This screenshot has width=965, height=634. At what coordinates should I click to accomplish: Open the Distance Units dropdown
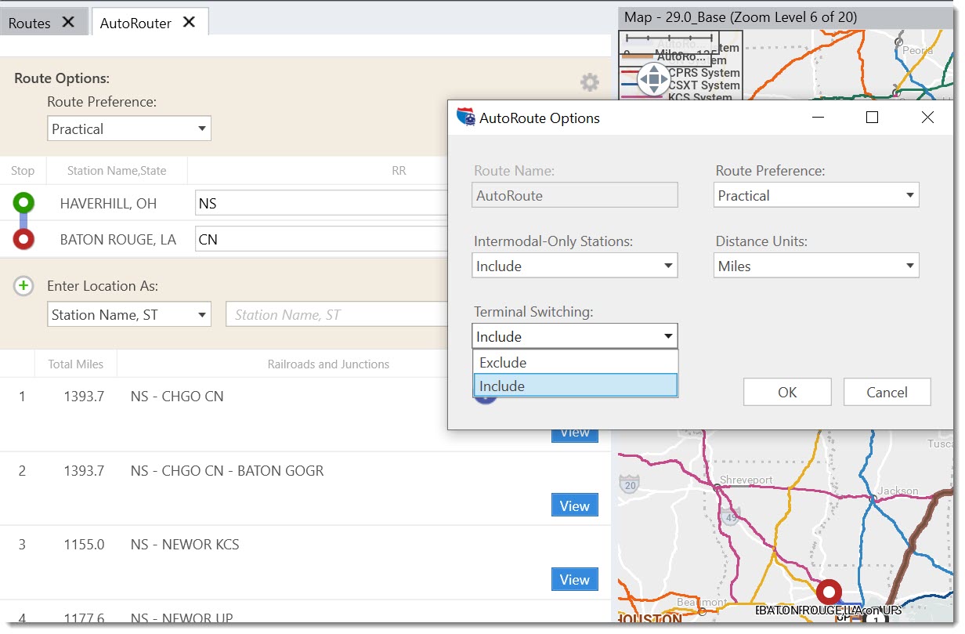815,266
